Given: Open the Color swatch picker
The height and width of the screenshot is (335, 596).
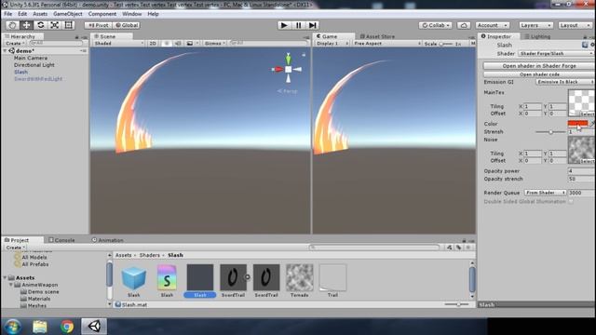Looking at the screenshot, I should pos(577,124).
